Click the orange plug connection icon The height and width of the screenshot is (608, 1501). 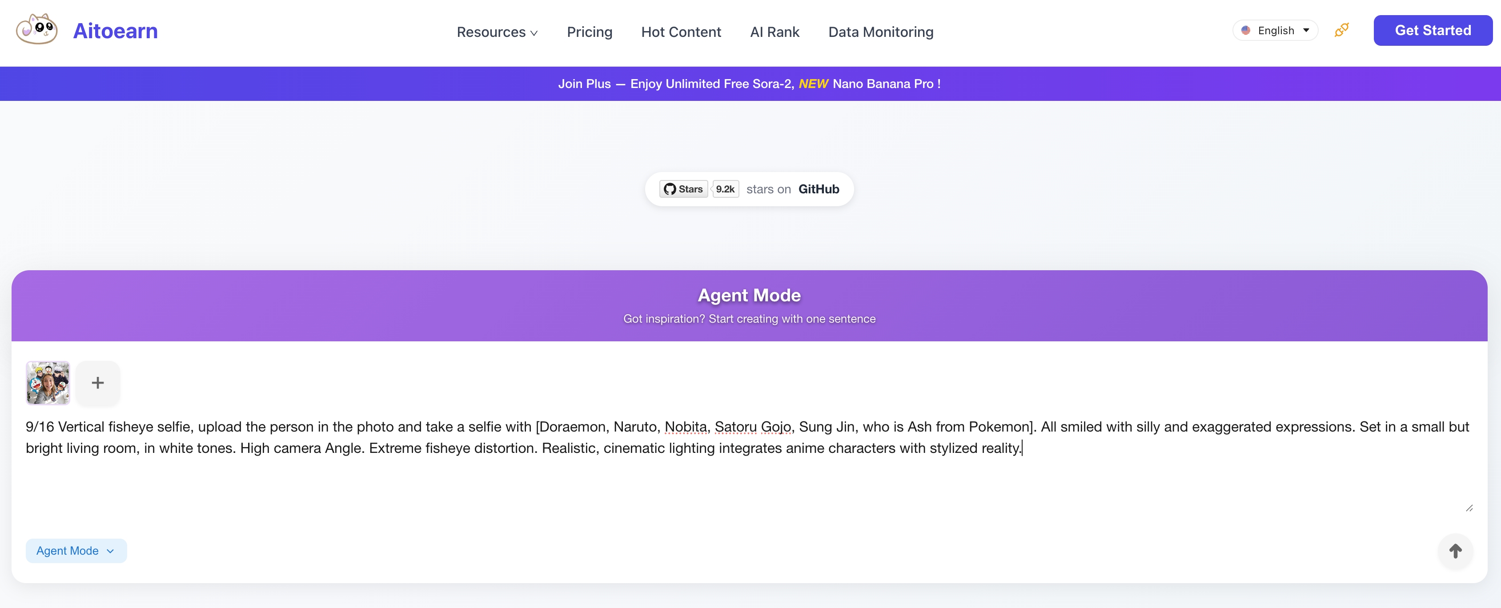pos(1341,30)
